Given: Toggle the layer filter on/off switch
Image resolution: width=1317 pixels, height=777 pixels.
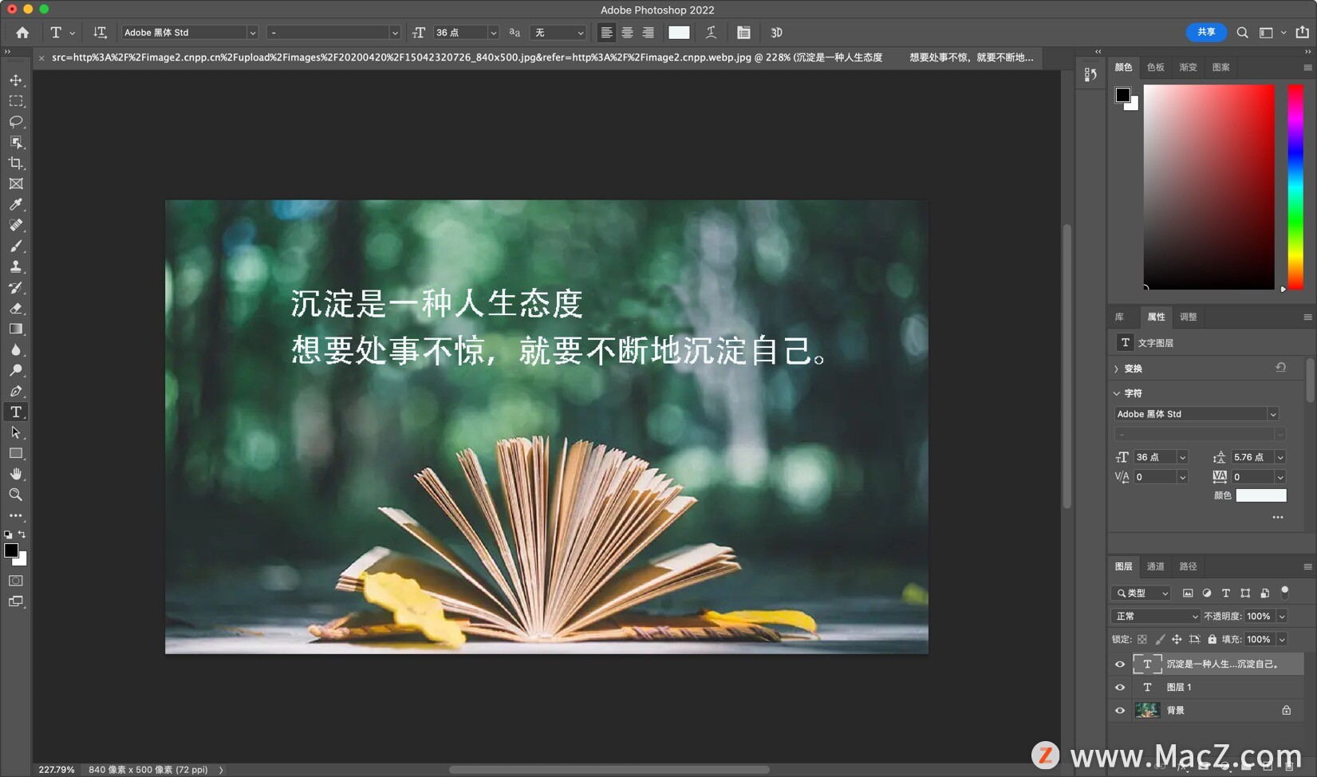Looking at the screenshot, I should click(x=1284, y=592).
